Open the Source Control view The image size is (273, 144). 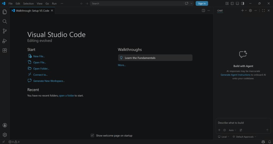[x=5, y=31]
